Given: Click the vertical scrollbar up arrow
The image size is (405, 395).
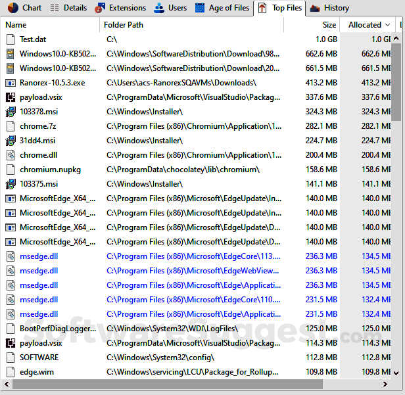Looking at the screenshot, I should 396,39.
